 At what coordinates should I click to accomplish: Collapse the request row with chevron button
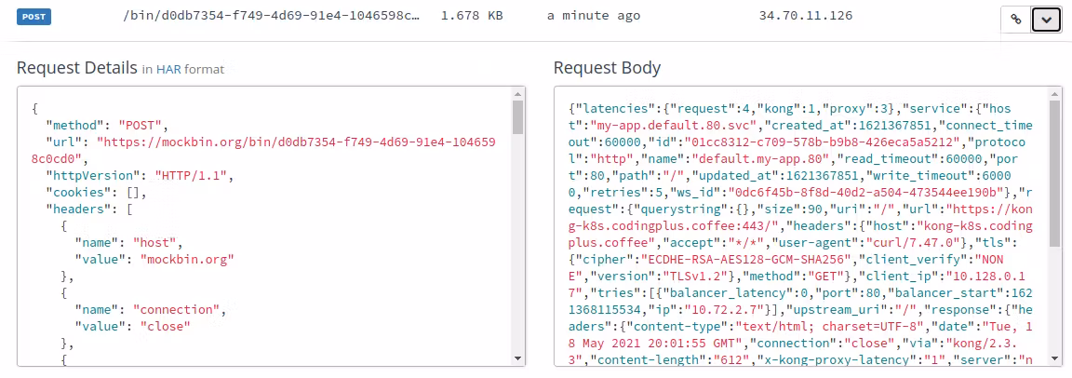click(x=1047, y=20)
